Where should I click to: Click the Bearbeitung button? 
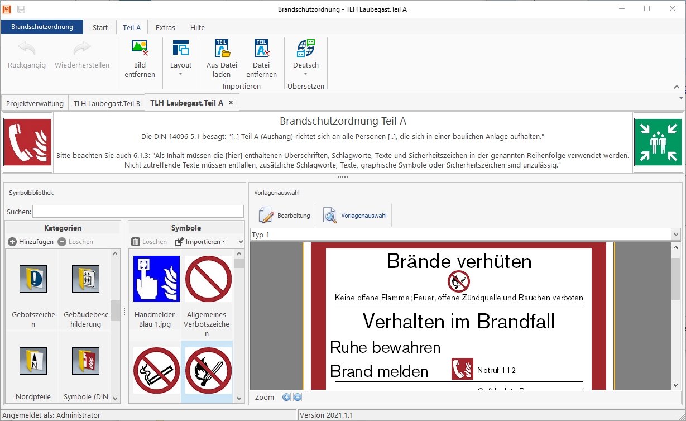tap(285, 216)
